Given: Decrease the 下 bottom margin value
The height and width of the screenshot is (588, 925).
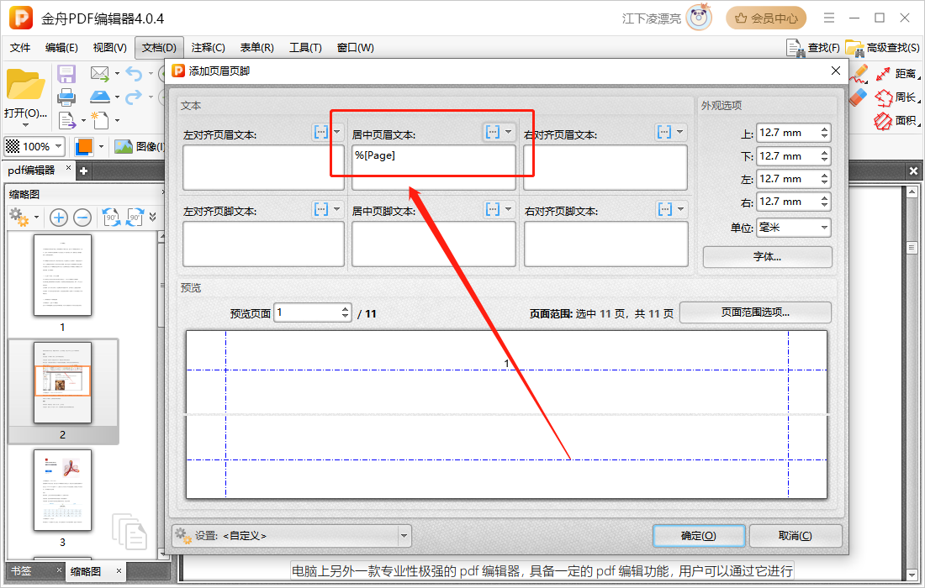Looking at the screenshot, I should tap(824, 160).
